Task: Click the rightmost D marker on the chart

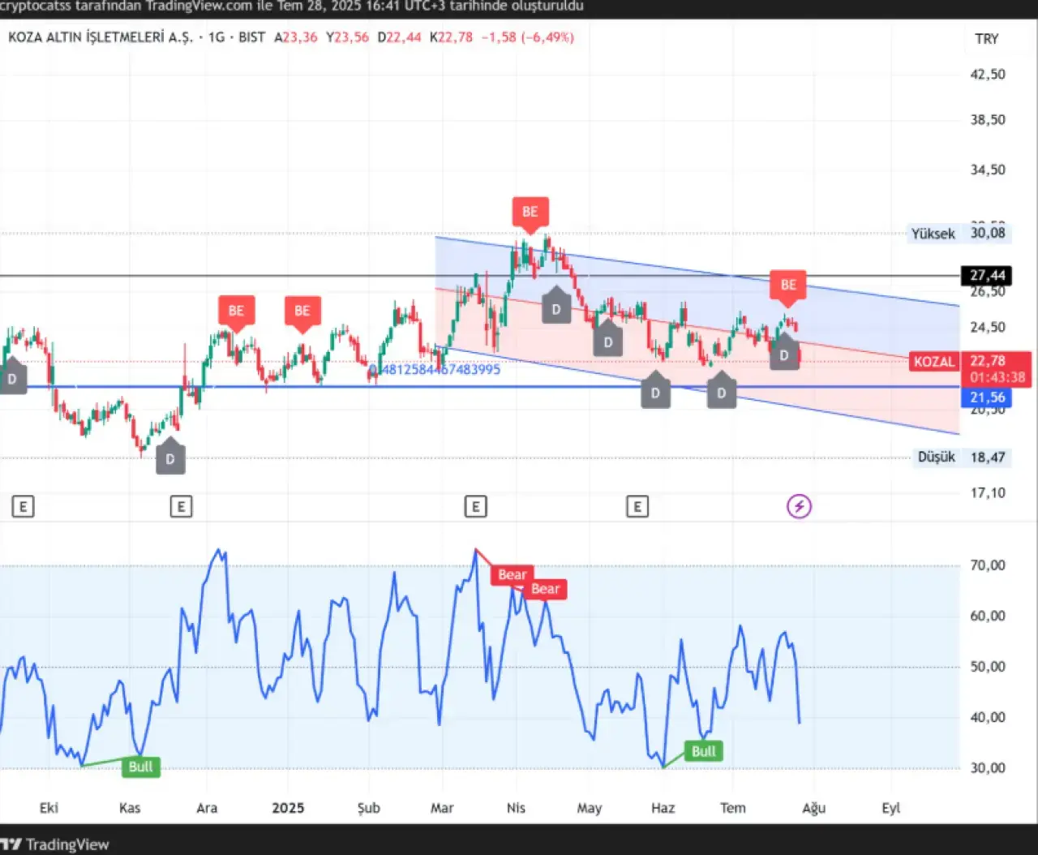Action: (x=783, y=355)
